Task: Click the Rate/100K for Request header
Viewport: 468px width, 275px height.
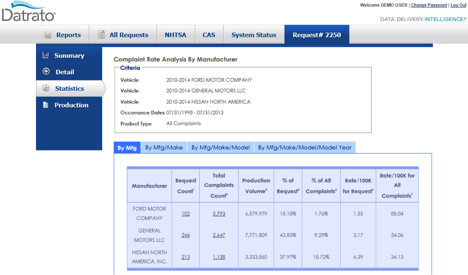Action: coord(358,185)
